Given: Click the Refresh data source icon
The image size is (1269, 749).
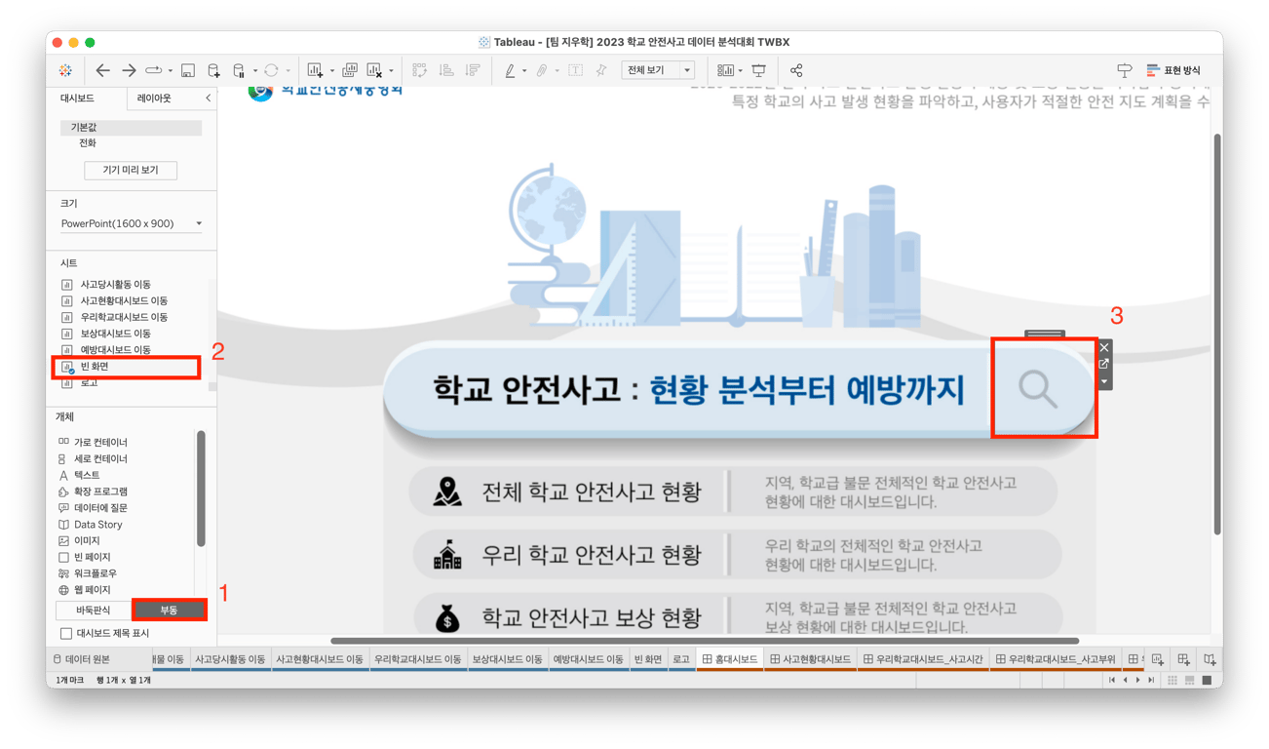Looking at the screenshot, I should click(x=272, y=69).
